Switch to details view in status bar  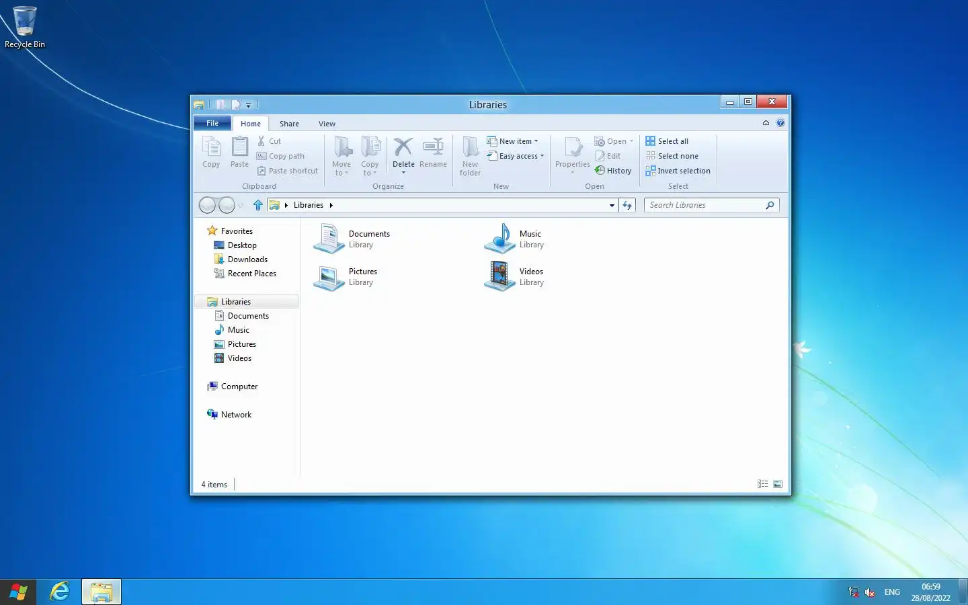coord(762,484)
